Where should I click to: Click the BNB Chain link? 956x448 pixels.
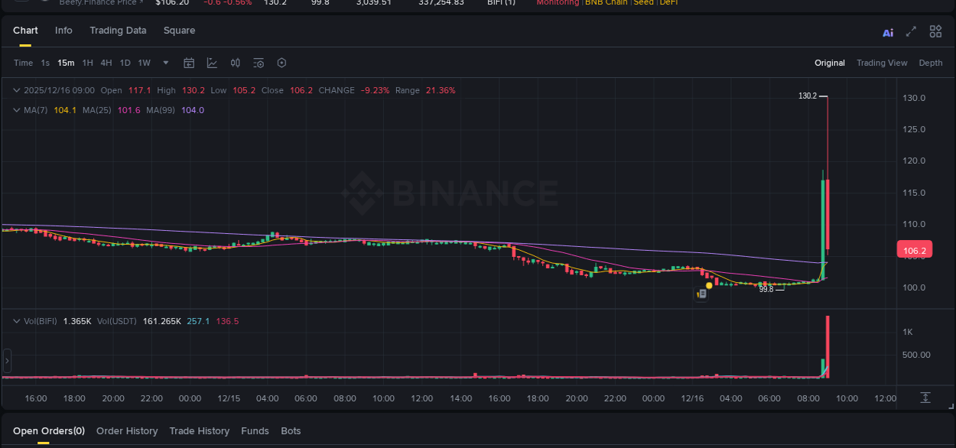point(606,3)
